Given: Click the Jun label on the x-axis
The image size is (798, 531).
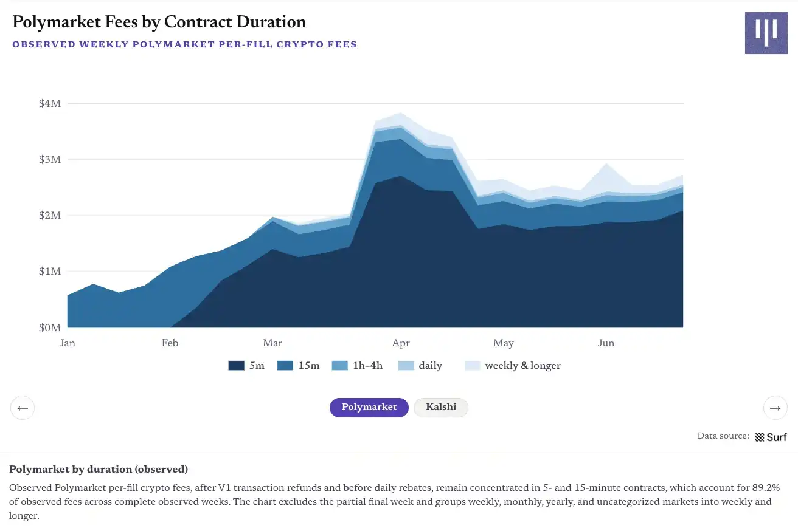Looking at the screenshot, I should pyautogui.click(x=606, y=343).
